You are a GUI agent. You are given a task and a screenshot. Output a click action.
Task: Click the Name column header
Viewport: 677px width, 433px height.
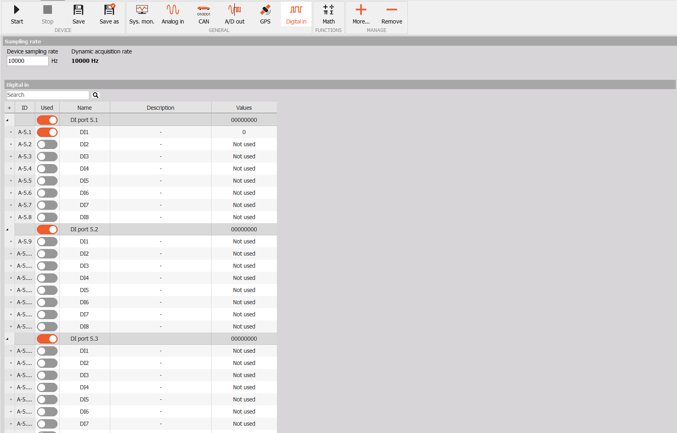tap(85, 108)
